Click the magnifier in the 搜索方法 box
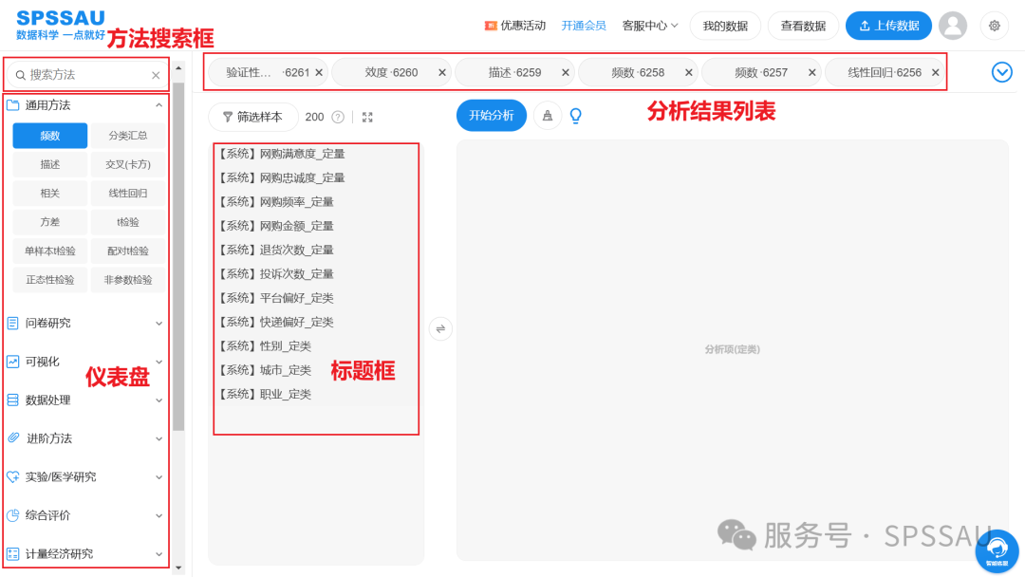This screenshot has height=577, width=1025. tap(21, 73)
